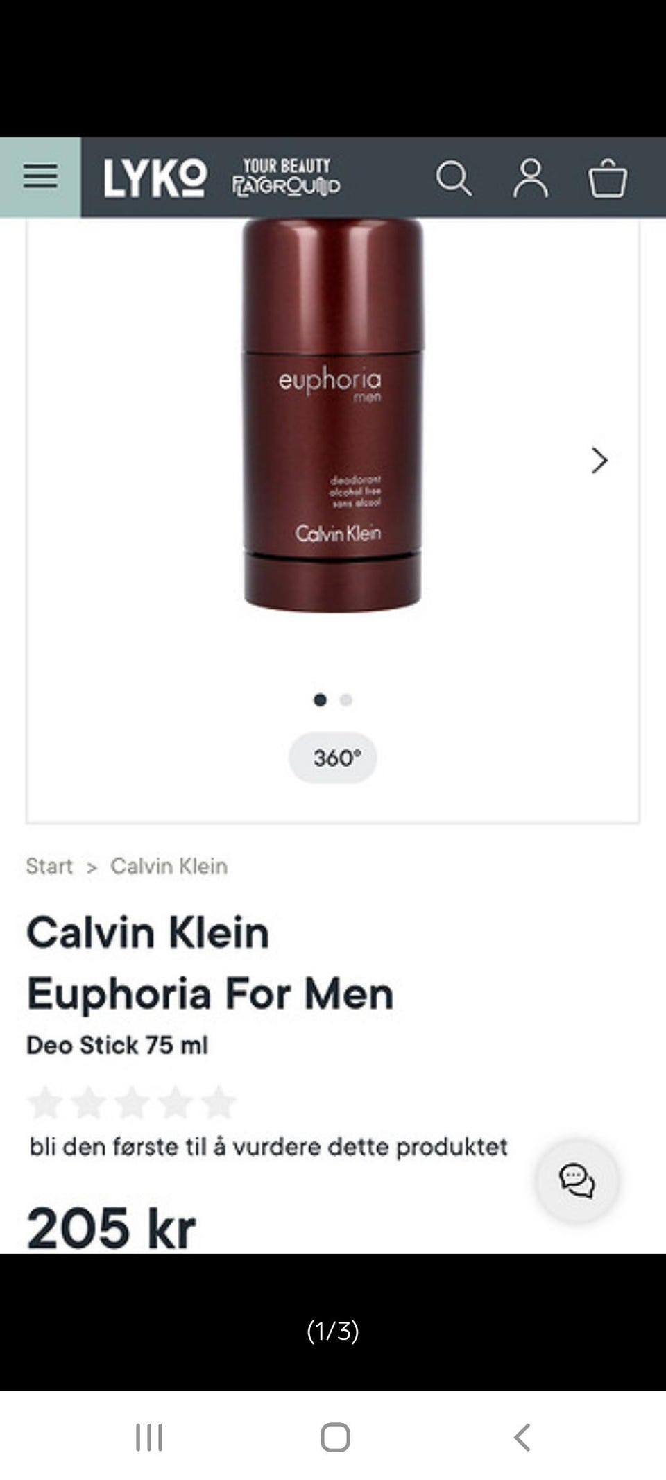Open the shopping basket icon
This screenshot has width=666, height=1480.
click(x=608, y=178)
